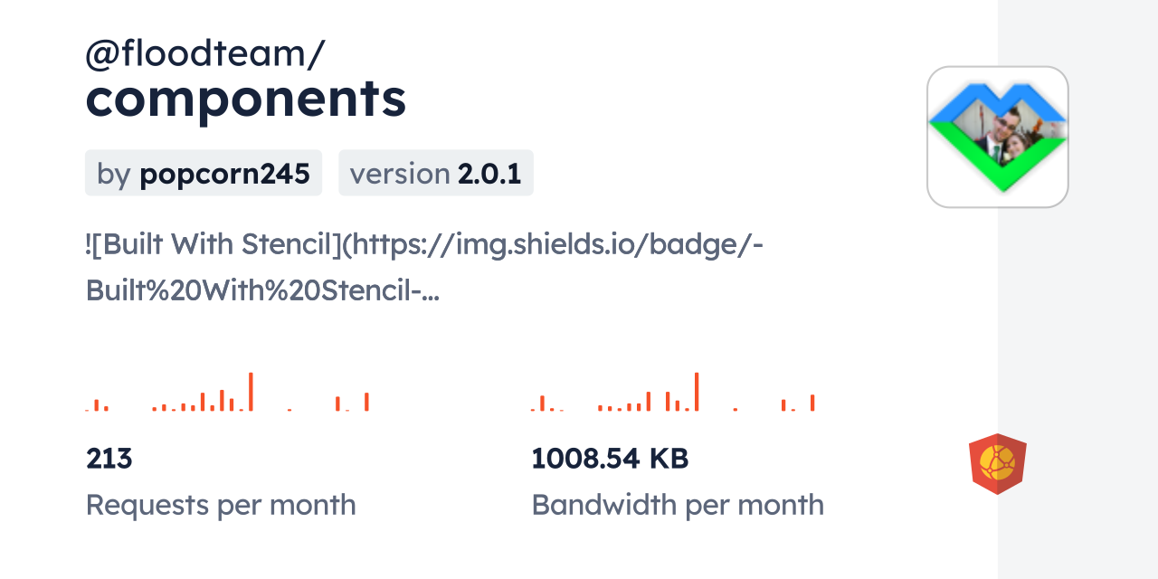The width and height of the screenshot is (1158, 579).
Task: Click the green chevron of the package logo
Action: coord(999,174)
